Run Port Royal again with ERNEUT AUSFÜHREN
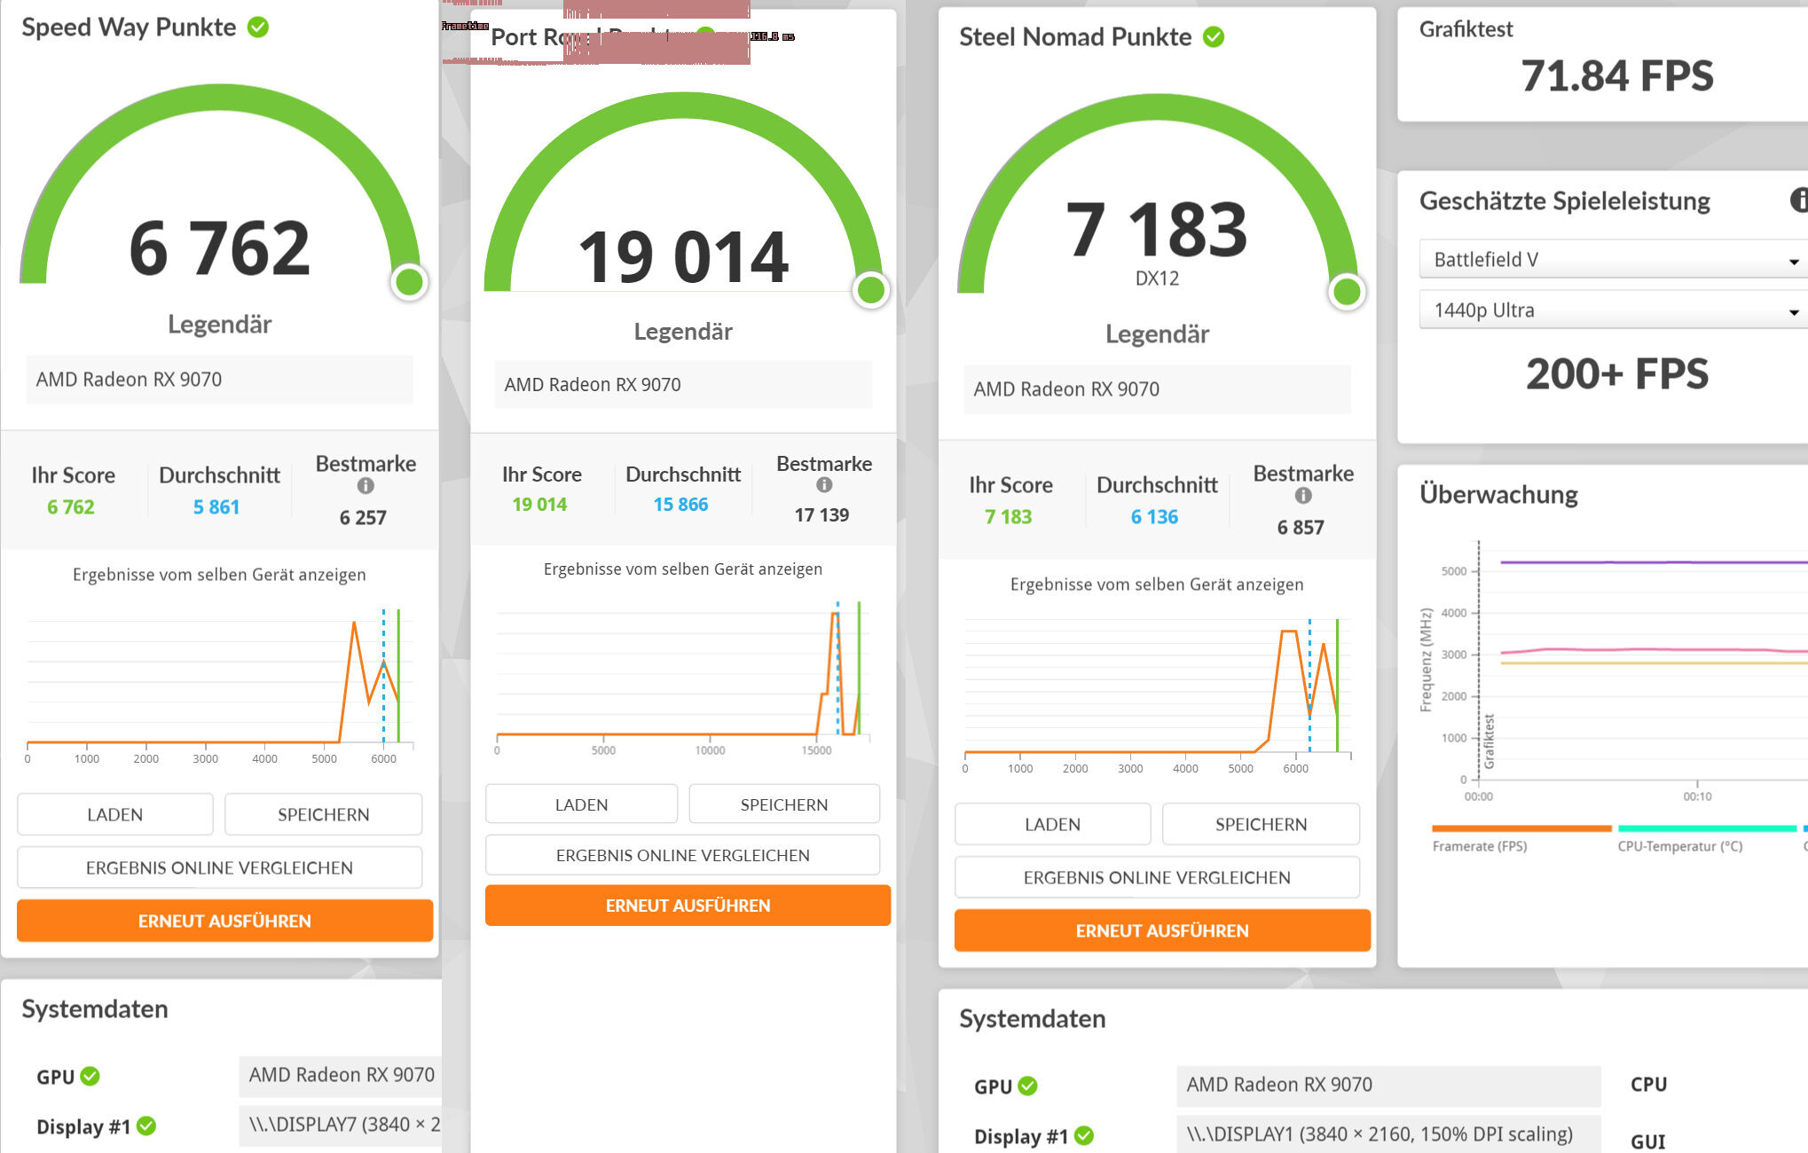The image size is (1808, 1153). tap(688, 906)
